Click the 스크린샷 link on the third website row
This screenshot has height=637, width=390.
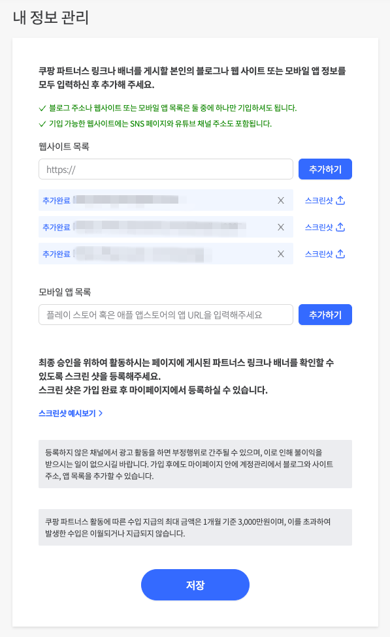click(321, 253)
